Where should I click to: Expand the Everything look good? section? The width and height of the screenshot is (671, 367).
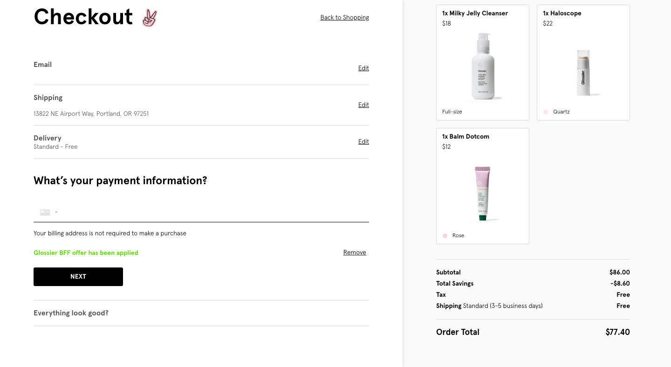71,313
